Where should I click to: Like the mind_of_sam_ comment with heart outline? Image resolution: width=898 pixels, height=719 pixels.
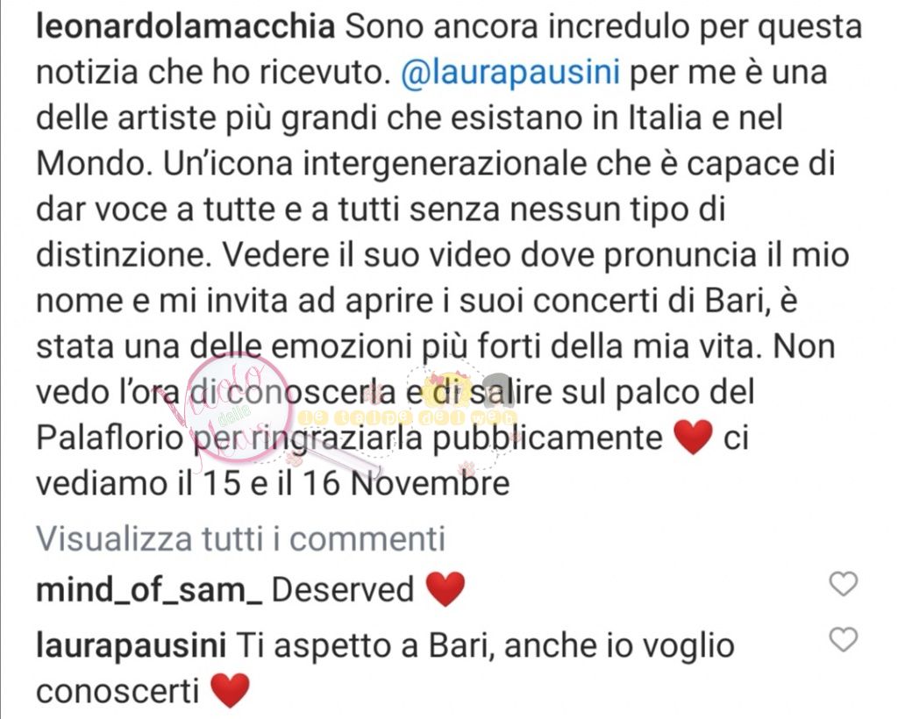[844, 584]
